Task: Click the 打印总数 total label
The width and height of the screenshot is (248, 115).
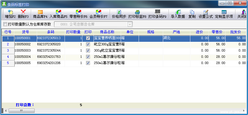Action: click(25, 105)
